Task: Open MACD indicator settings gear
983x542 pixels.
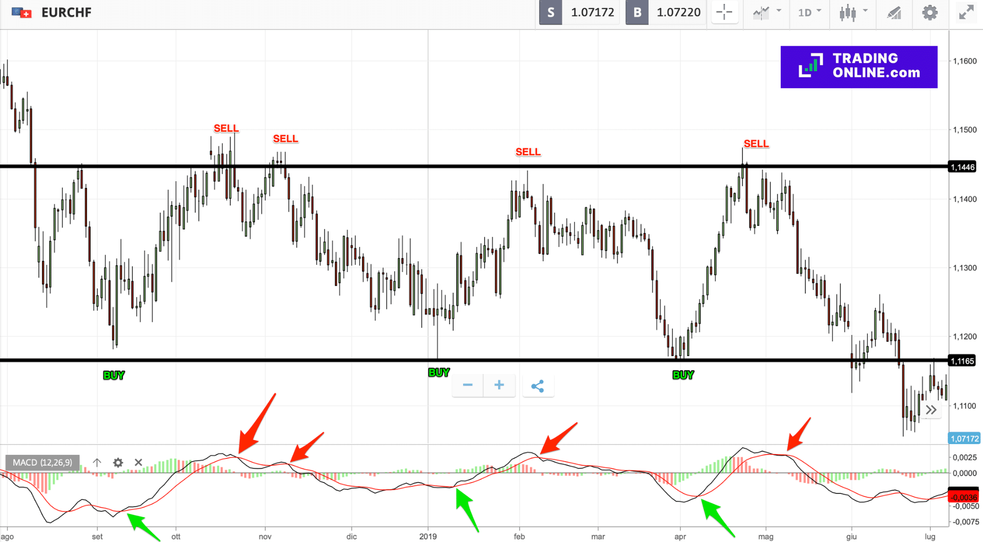Action: coord(118,463)
